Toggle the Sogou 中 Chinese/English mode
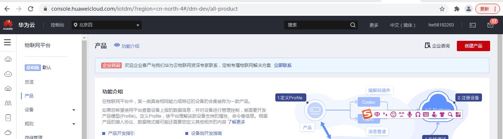Image resolution: width=503 pixels, height=139 pixels. pos(377,114)
